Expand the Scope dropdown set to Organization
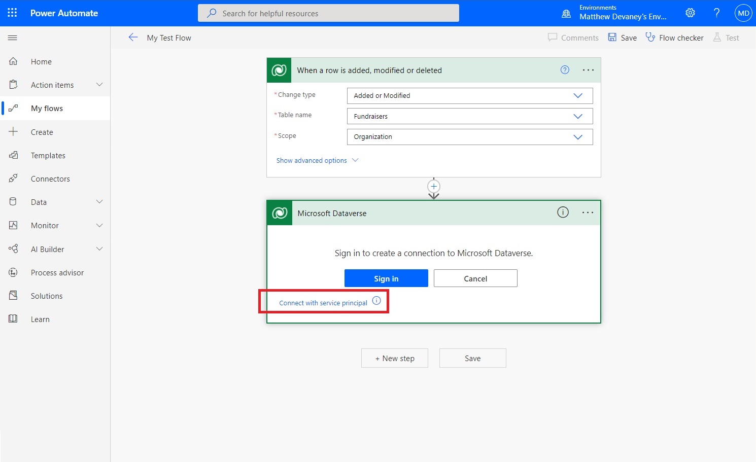This screenshot has width=756, height=462. (x=577, y=136)
